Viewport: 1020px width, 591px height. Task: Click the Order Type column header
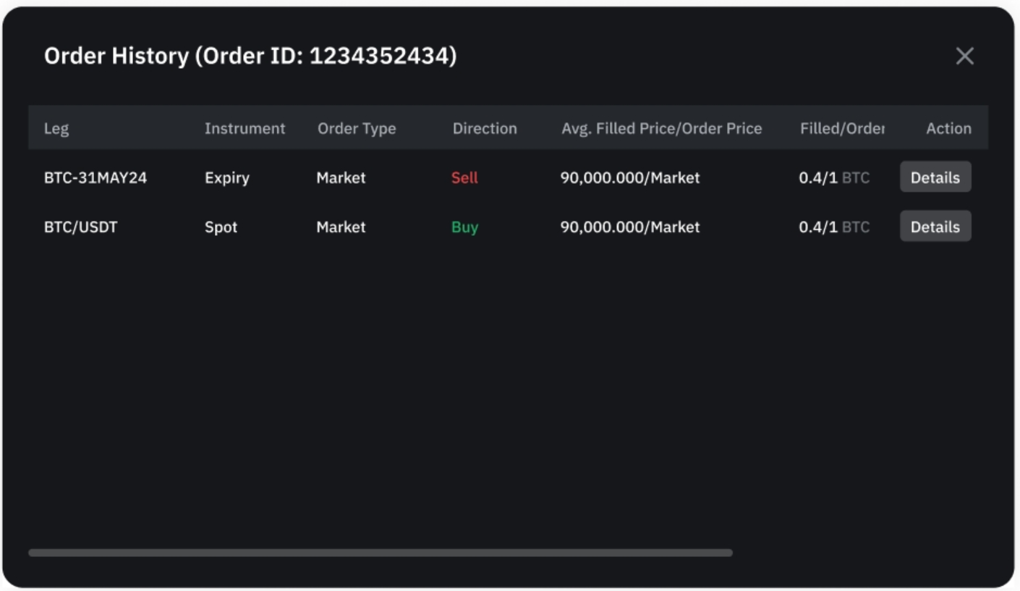click(x=357, y=129)
